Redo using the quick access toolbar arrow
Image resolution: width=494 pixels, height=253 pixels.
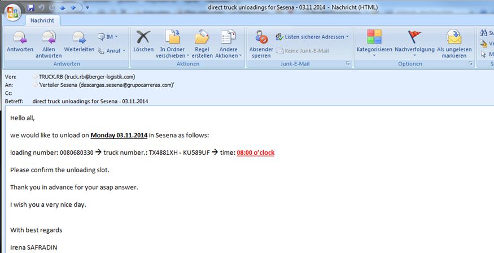[52, 7]
